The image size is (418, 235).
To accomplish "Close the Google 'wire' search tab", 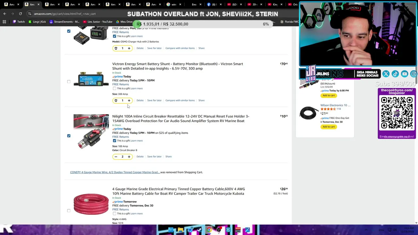I will (180, 5).
